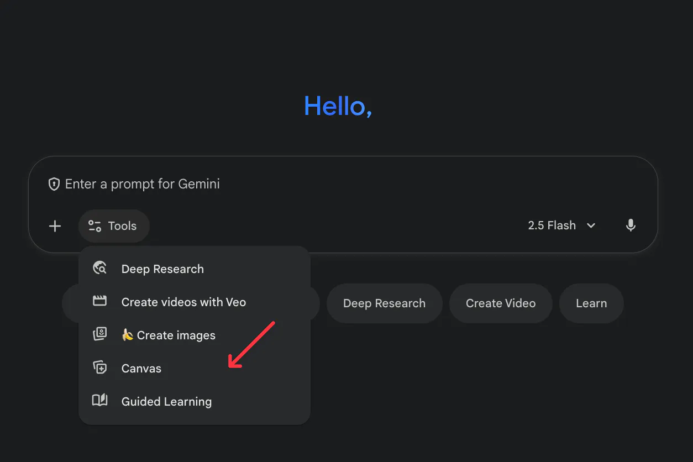This screenshot has height=462, width=693.
Task: Click the Tools sliders icon
Action: tap(95, 226)
